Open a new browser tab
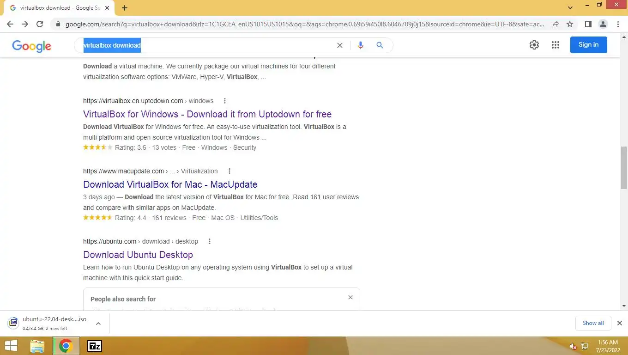Screen dimensions: 628x355 pos(125,8)
